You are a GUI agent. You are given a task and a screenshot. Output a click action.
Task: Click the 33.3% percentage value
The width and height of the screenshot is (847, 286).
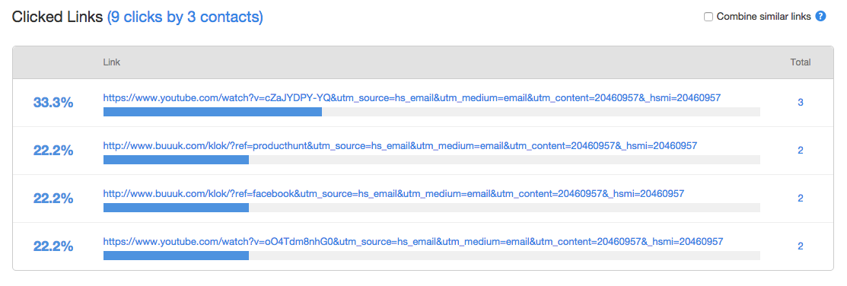[53, 103]
